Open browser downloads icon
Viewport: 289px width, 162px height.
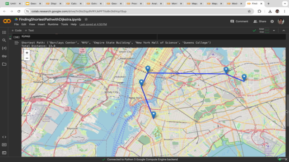coord(270,11)
